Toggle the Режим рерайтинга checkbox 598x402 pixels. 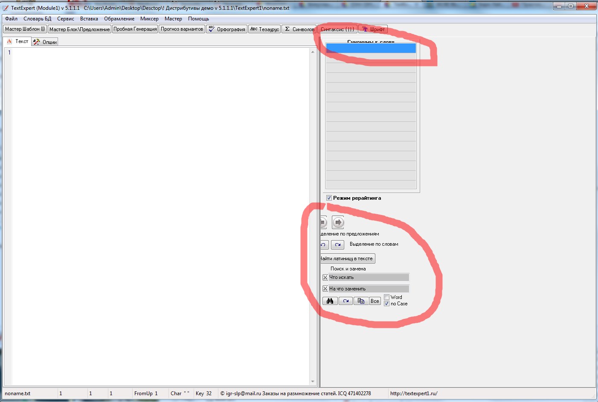329,198
